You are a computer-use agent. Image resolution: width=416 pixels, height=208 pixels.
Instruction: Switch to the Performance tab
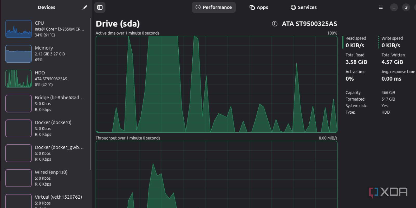tap(214, 7)
